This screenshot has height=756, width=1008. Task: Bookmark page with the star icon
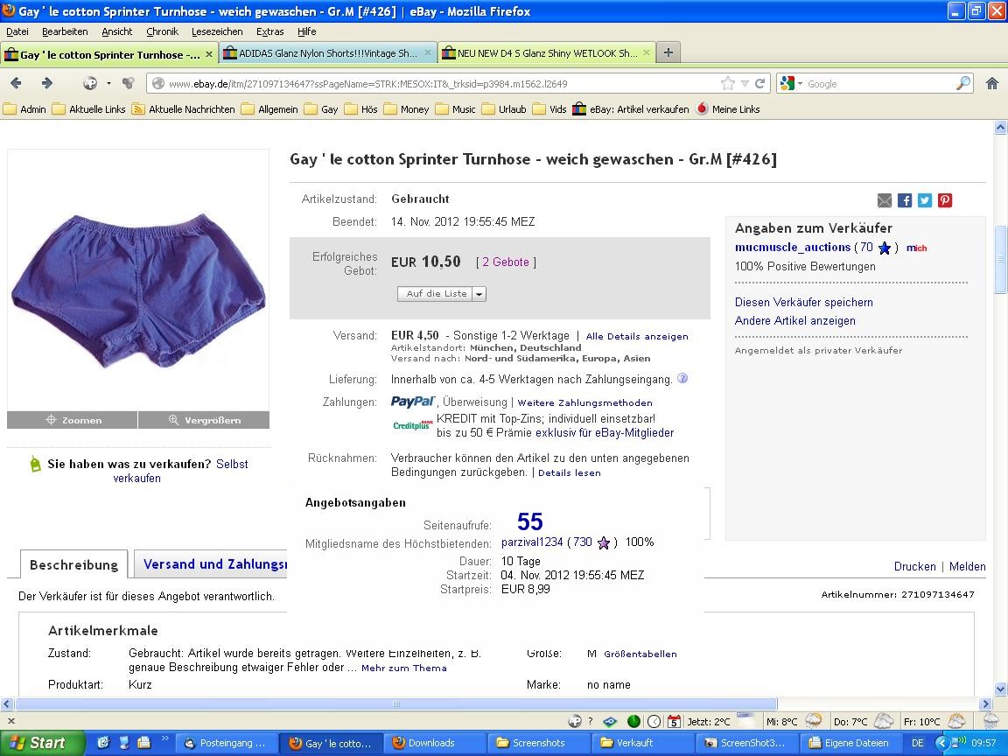click(727, 84)
